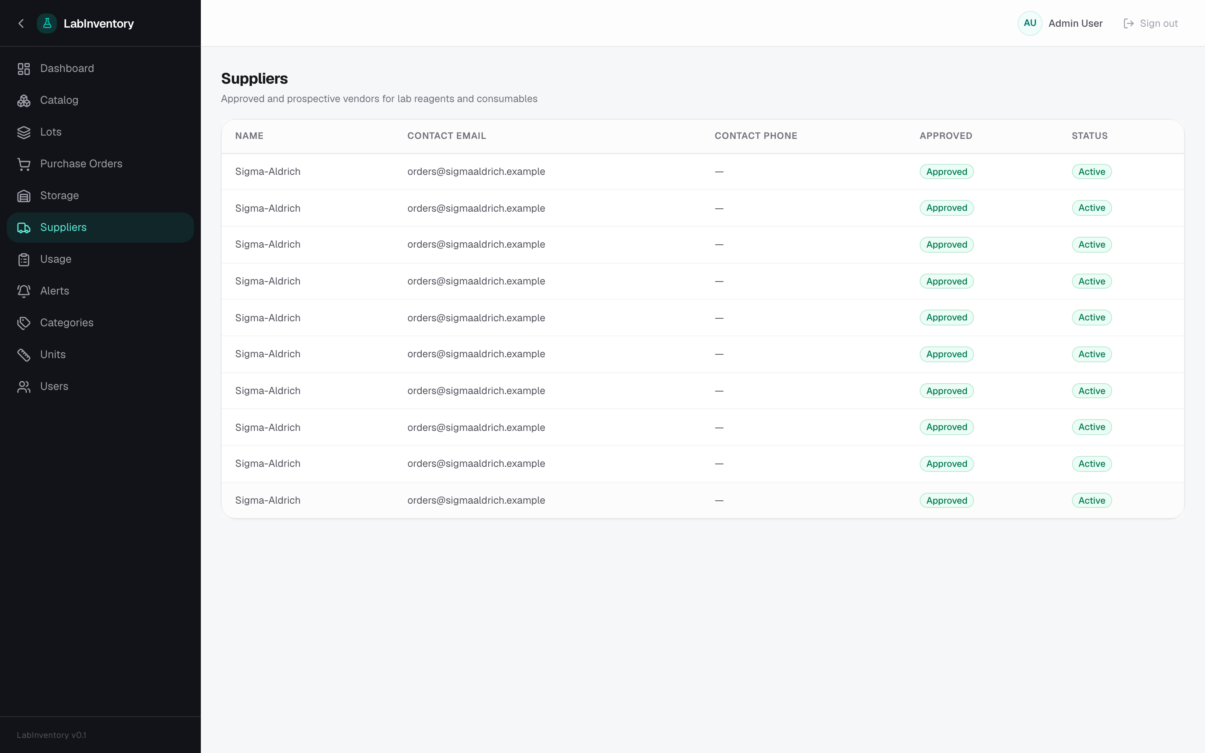The width and height of the screenshot is (1205, 753).
Task: Click the Suppliers page heading
Action: pos(254,79)
